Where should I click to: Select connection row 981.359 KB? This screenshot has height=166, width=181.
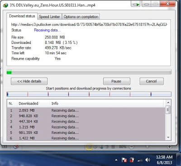(86, 133)
